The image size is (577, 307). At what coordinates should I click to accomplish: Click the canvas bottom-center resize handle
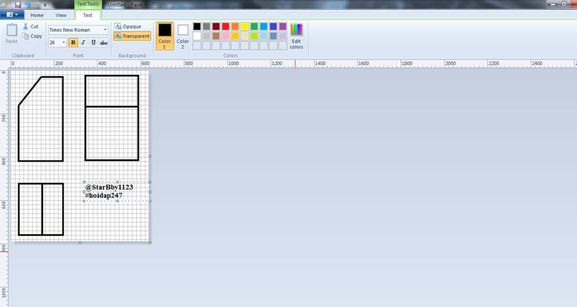(x=80, y=242)
